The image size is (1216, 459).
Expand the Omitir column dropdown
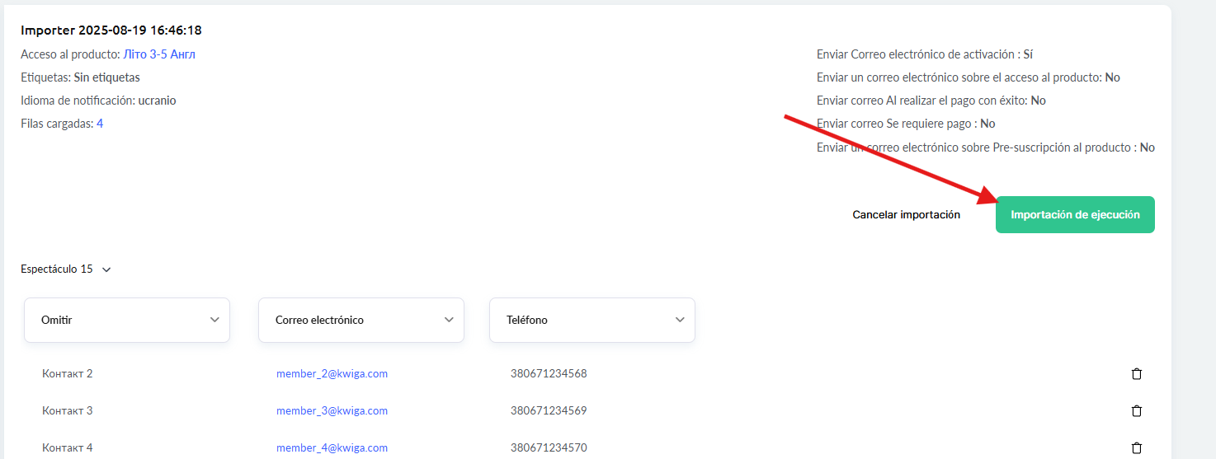pyautogui.click(x=127, y=320)
